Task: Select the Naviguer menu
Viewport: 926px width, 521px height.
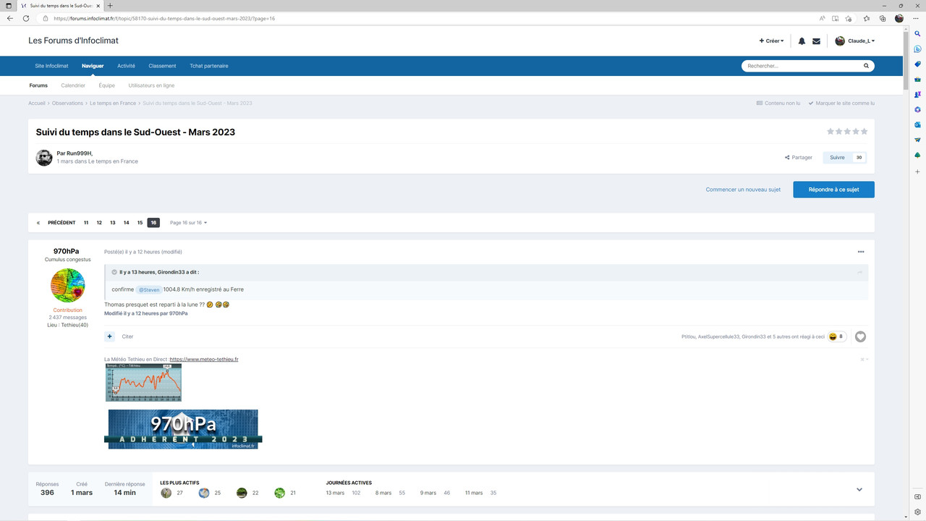Action: click(93, 66)
